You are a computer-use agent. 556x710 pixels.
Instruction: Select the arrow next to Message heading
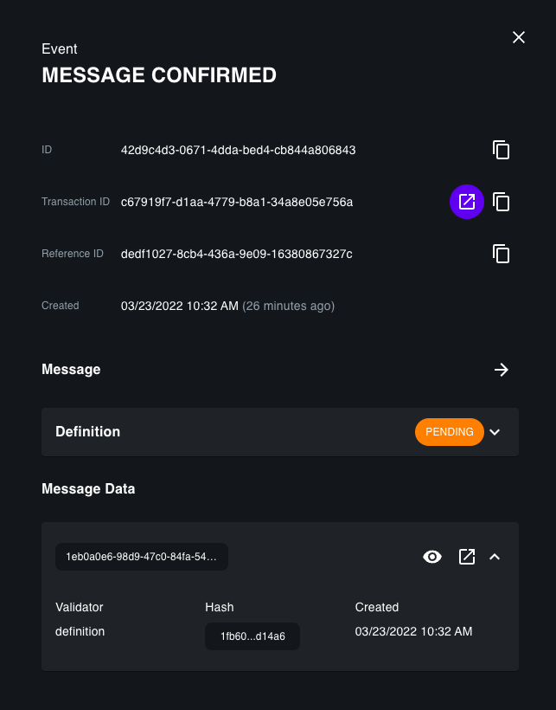pyautogui.click(x=502, y=370)
